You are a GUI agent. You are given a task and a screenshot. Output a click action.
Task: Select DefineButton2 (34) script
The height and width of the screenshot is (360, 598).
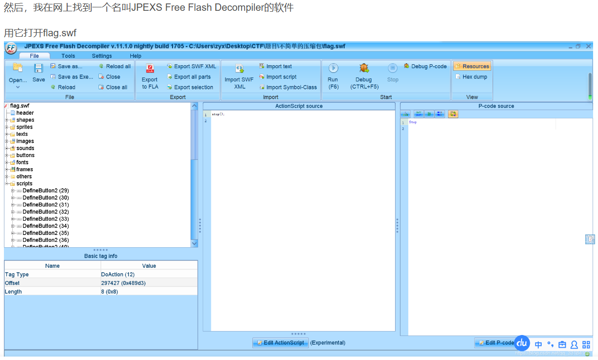pyautogui.click(x=46, y=226)
